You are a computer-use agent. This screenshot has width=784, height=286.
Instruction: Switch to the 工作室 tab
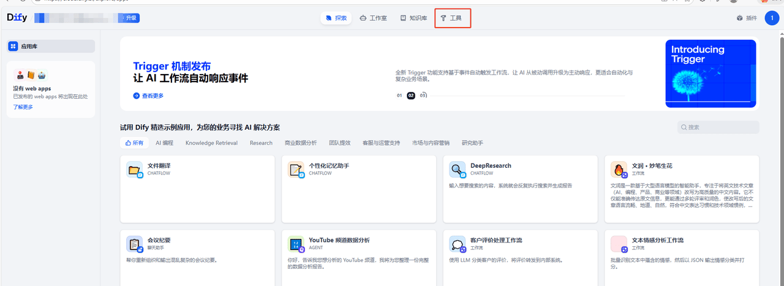point(373,18)
